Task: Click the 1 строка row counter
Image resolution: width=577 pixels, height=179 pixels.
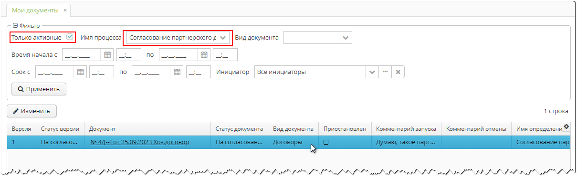Action: 556,111
